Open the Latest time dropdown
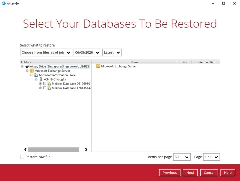The height and width of the screenshot is (181, 240). (112, 52)
